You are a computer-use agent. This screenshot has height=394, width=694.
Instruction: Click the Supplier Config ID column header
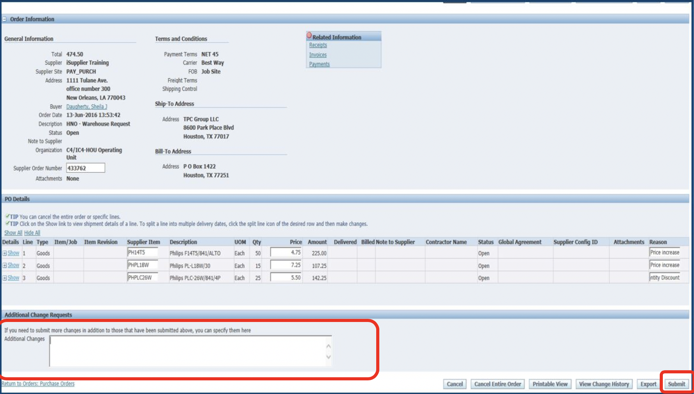575,242
